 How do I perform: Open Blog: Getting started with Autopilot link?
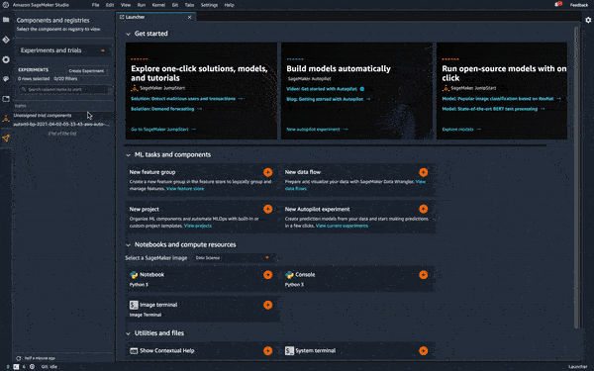[x=328, y=99]
